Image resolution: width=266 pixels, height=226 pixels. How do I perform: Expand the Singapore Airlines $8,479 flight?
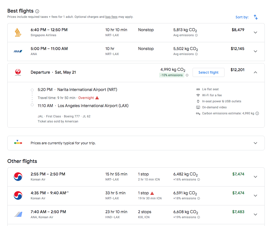tap(255, 32)
